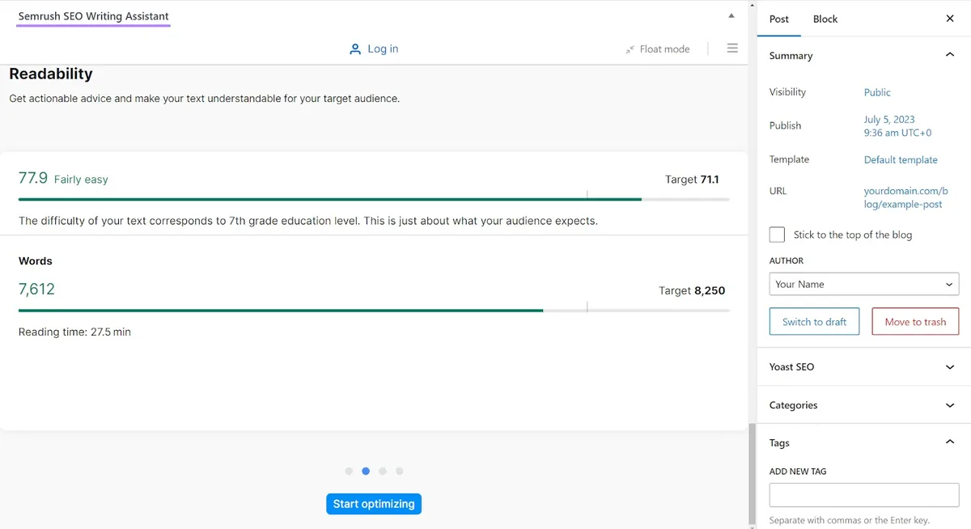This screenshot has height=529, width=971.
Task: Select the second active carousel dot
Action: click(366, 471)
